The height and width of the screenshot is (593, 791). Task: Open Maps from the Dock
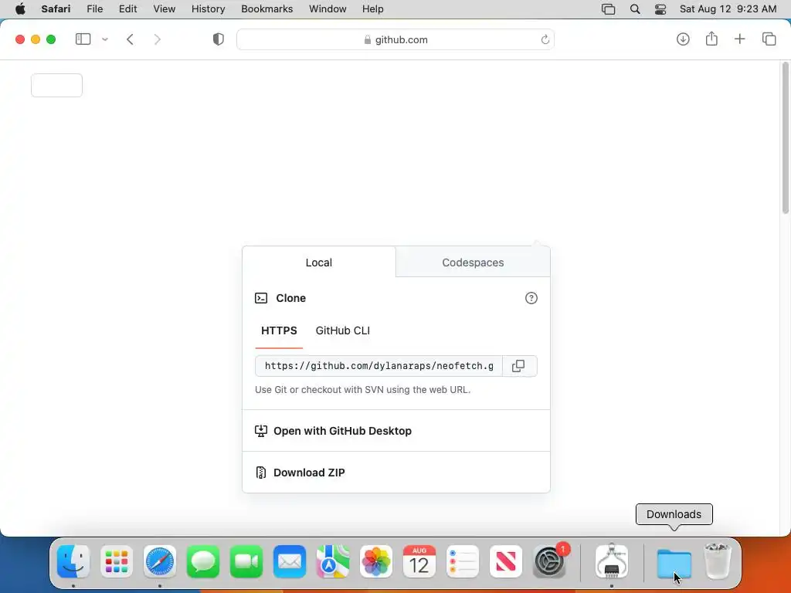[333, 562]
